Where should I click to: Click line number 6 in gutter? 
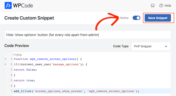(11, 86)
